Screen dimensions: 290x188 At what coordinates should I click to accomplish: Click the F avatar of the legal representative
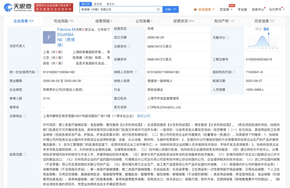pos(49,37)
